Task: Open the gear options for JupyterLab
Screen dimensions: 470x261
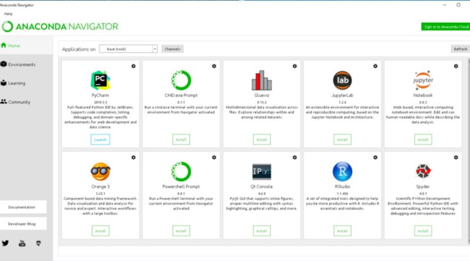Action: coord(375,66)
